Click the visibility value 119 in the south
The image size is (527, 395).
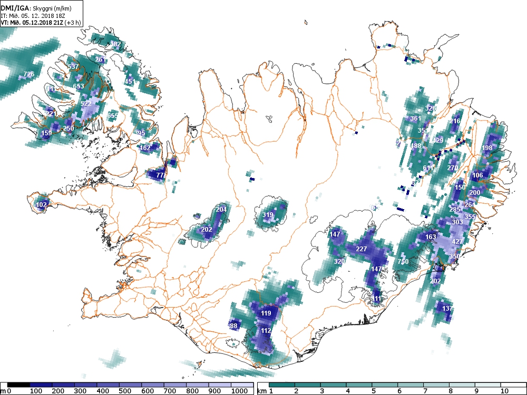(x=266, y=313)
